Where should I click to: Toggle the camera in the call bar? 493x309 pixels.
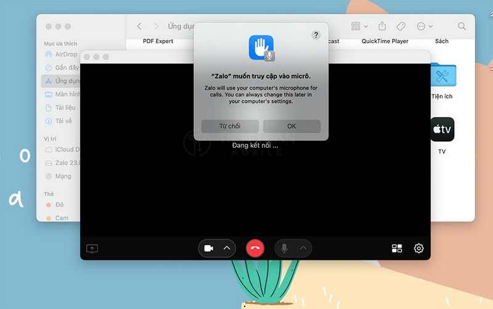pyautogui.click(x=209, y=248)
